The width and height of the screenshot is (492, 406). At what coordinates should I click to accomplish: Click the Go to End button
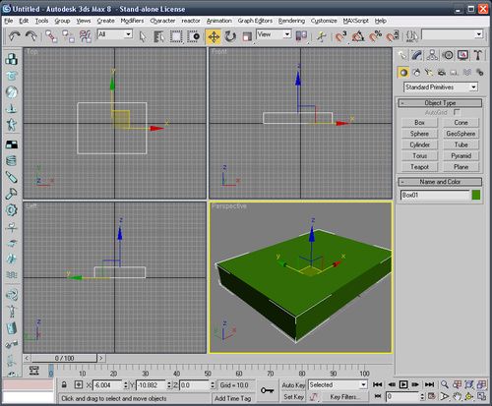click(429, 384)
